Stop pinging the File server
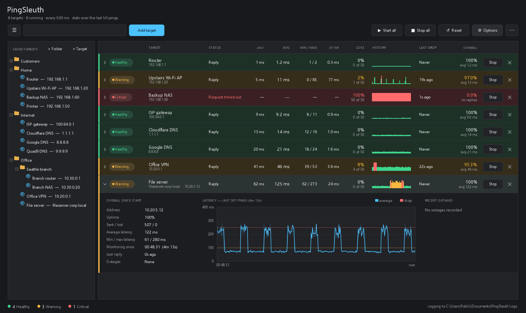The height and width of the screenshot is (313, 526). [x=493, y=184]
